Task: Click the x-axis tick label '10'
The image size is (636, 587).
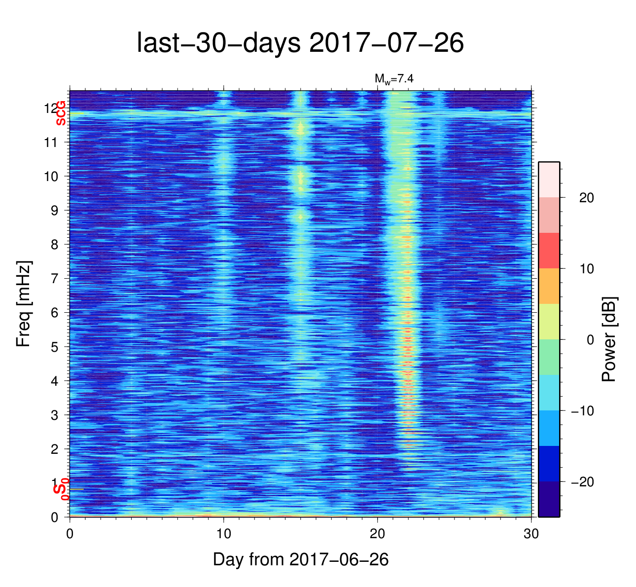Action: coord(223,534)
